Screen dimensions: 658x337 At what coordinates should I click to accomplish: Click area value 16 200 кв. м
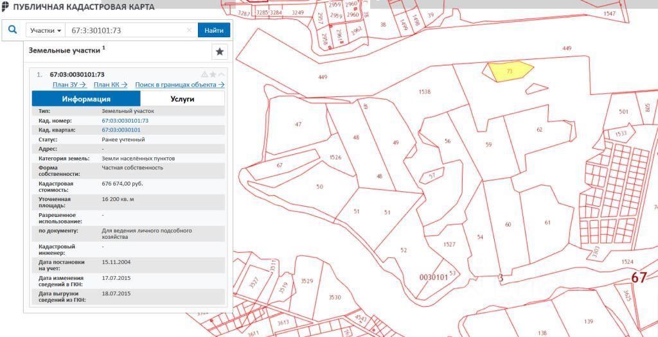click(x=118, y=199)
